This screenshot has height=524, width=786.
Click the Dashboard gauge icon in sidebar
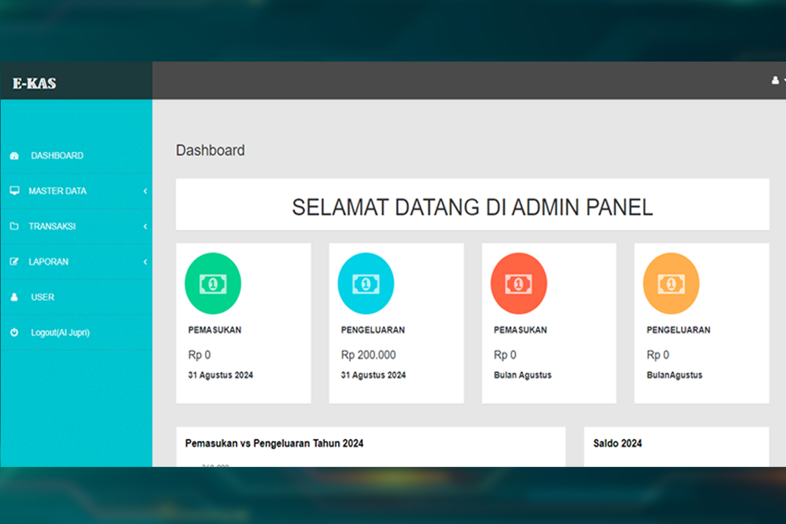14,156
